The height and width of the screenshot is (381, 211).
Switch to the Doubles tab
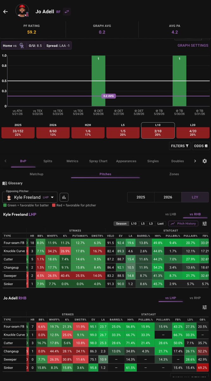[177, 161]
